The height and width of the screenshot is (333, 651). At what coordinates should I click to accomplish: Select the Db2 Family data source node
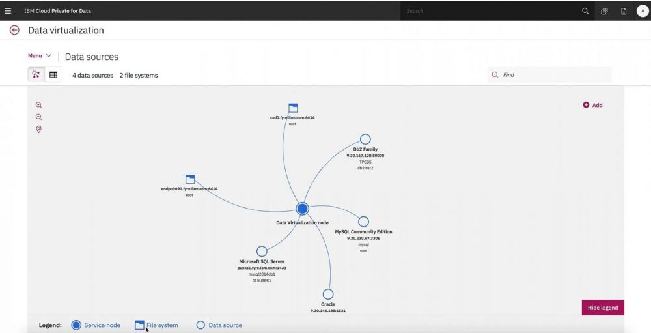(x=365, y=139)
